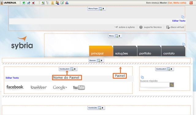
Task: Click the twitter logo
Action: coord(39,87)
